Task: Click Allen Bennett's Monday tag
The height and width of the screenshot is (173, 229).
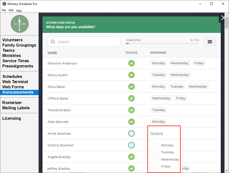Action: click(x=158, y=121)
